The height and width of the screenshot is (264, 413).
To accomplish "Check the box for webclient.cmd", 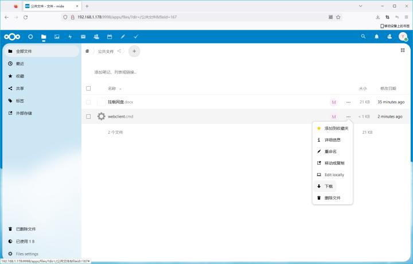I will [88, 117].
